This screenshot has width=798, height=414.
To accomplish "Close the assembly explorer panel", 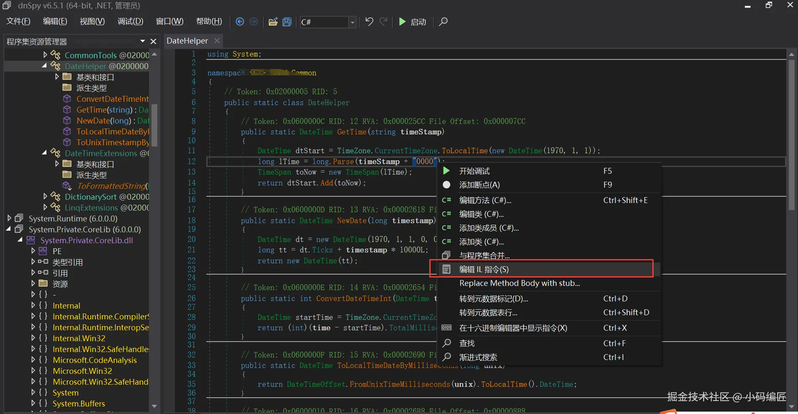I will pyautogui.click(x=153, y=41).
